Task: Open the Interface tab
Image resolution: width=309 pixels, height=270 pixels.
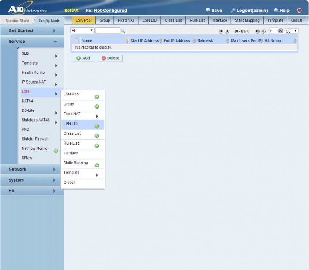Action: coord(219,20)
